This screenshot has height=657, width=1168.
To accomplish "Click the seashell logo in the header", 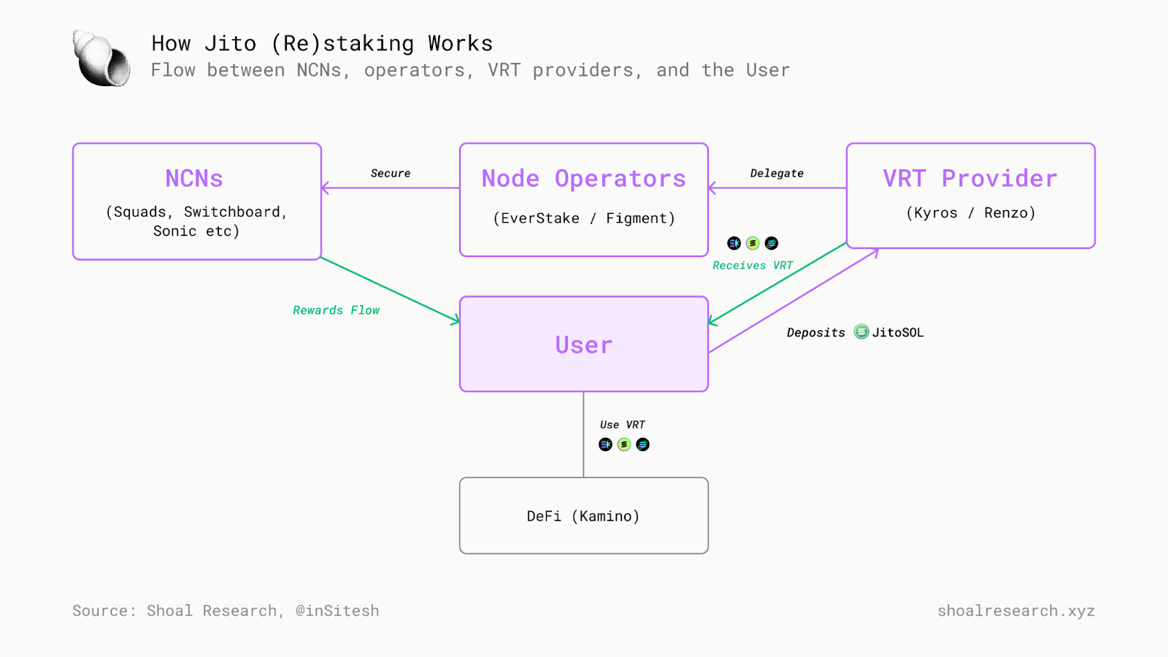I will pos(101,58).
